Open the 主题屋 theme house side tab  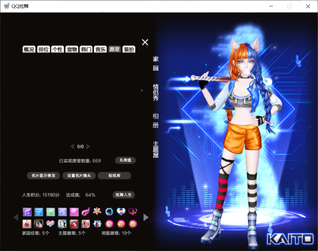[156, 150]
